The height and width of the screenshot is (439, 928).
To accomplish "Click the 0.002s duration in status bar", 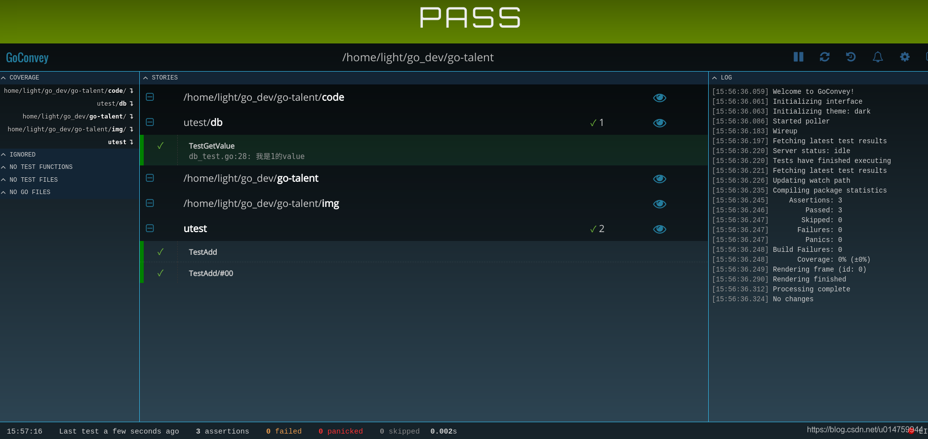I will point(444,431).
